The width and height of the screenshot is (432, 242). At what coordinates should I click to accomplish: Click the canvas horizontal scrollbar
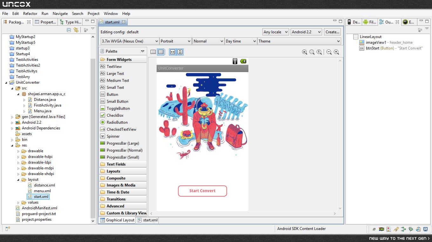pos(243,214)
